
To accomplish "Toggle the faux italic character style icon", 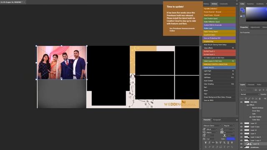I will pos(209,142).
